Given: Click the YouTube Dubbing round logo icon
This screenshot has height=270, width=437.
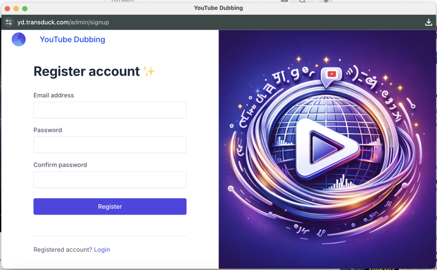Looking at the screenshot, I should [19, 39].
